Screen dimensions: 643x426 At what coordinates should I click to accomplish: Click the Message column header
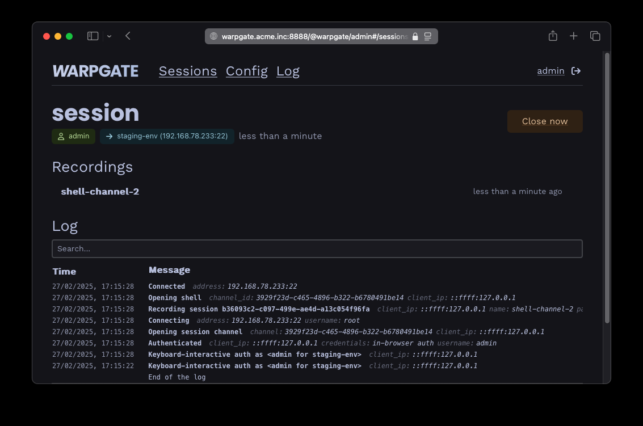point(169,270)
